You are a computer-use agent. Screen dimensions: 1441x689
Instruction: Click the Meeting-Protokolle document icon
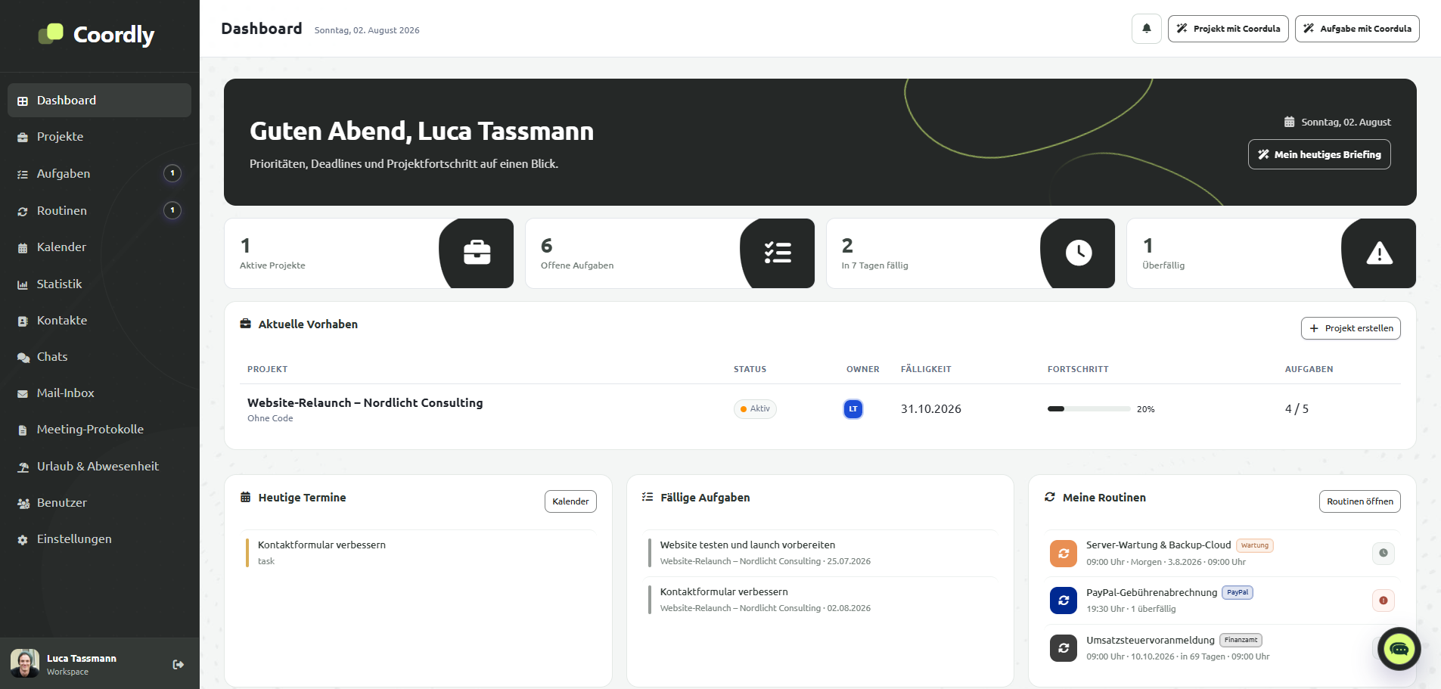pyautogui.click(x=23, y=430)
